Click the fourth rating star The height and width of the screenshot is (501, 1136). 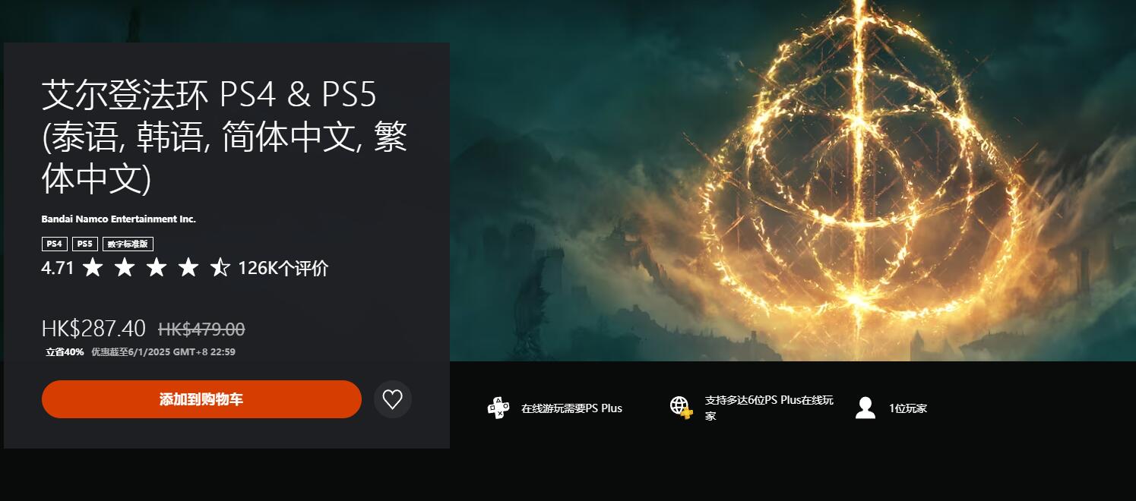click(x=188, y=267)
